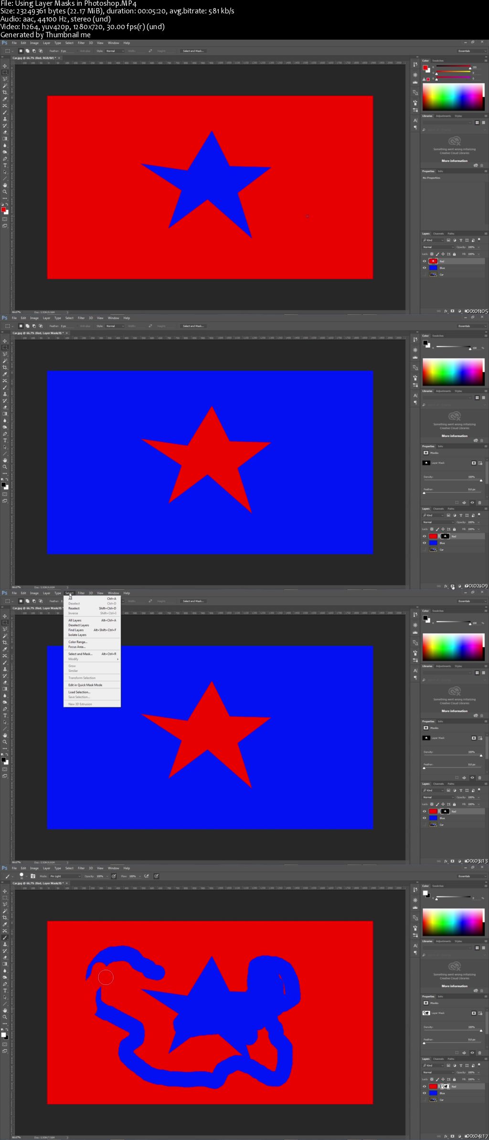489x1140 pixels.
Task: Switch to the Channels tab in the 00:01:05 frame
Action: click(438, 234)
